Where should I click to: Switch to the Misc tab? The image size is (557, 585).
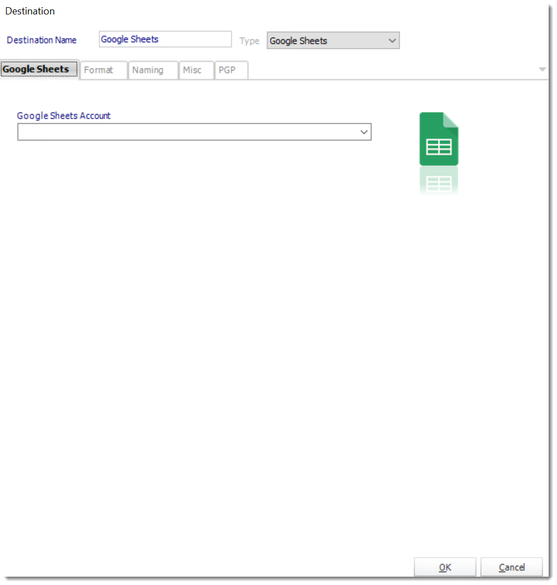196,70
